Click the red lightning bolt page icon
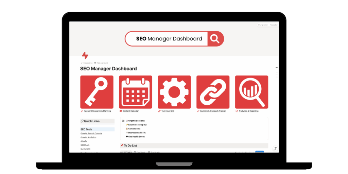Viewport: 348px width, 174px height. [x=85, y=56]
